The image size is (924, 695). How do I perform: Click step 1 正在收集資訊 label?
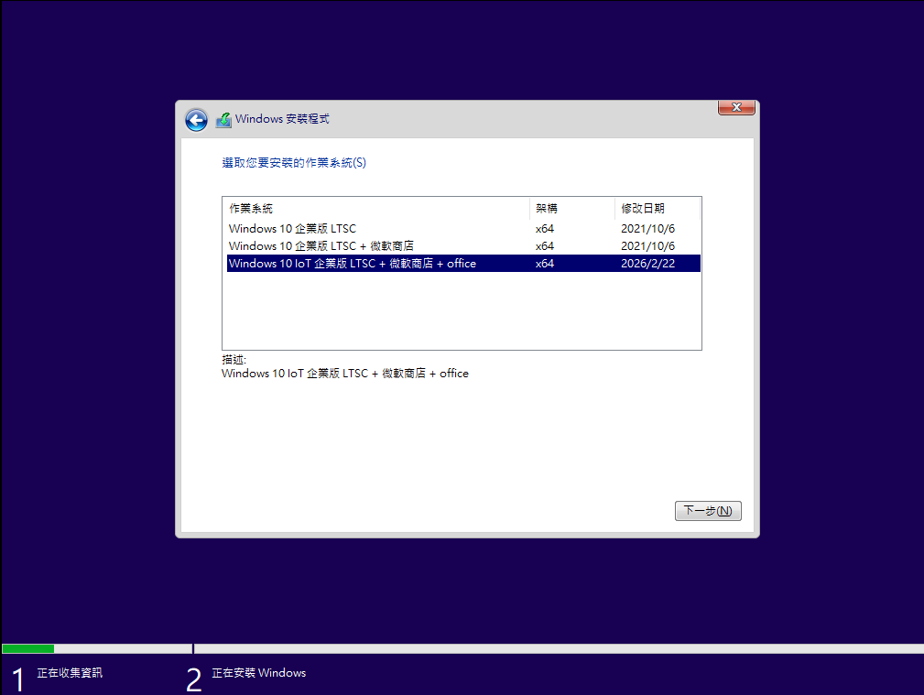pos(70,673)
